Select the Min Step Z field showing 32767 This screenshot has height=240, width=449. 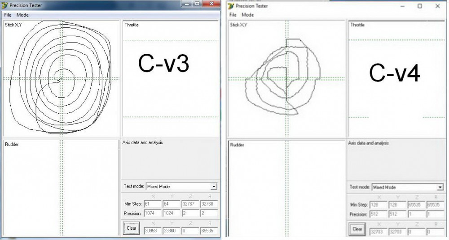tap(190, 204)
